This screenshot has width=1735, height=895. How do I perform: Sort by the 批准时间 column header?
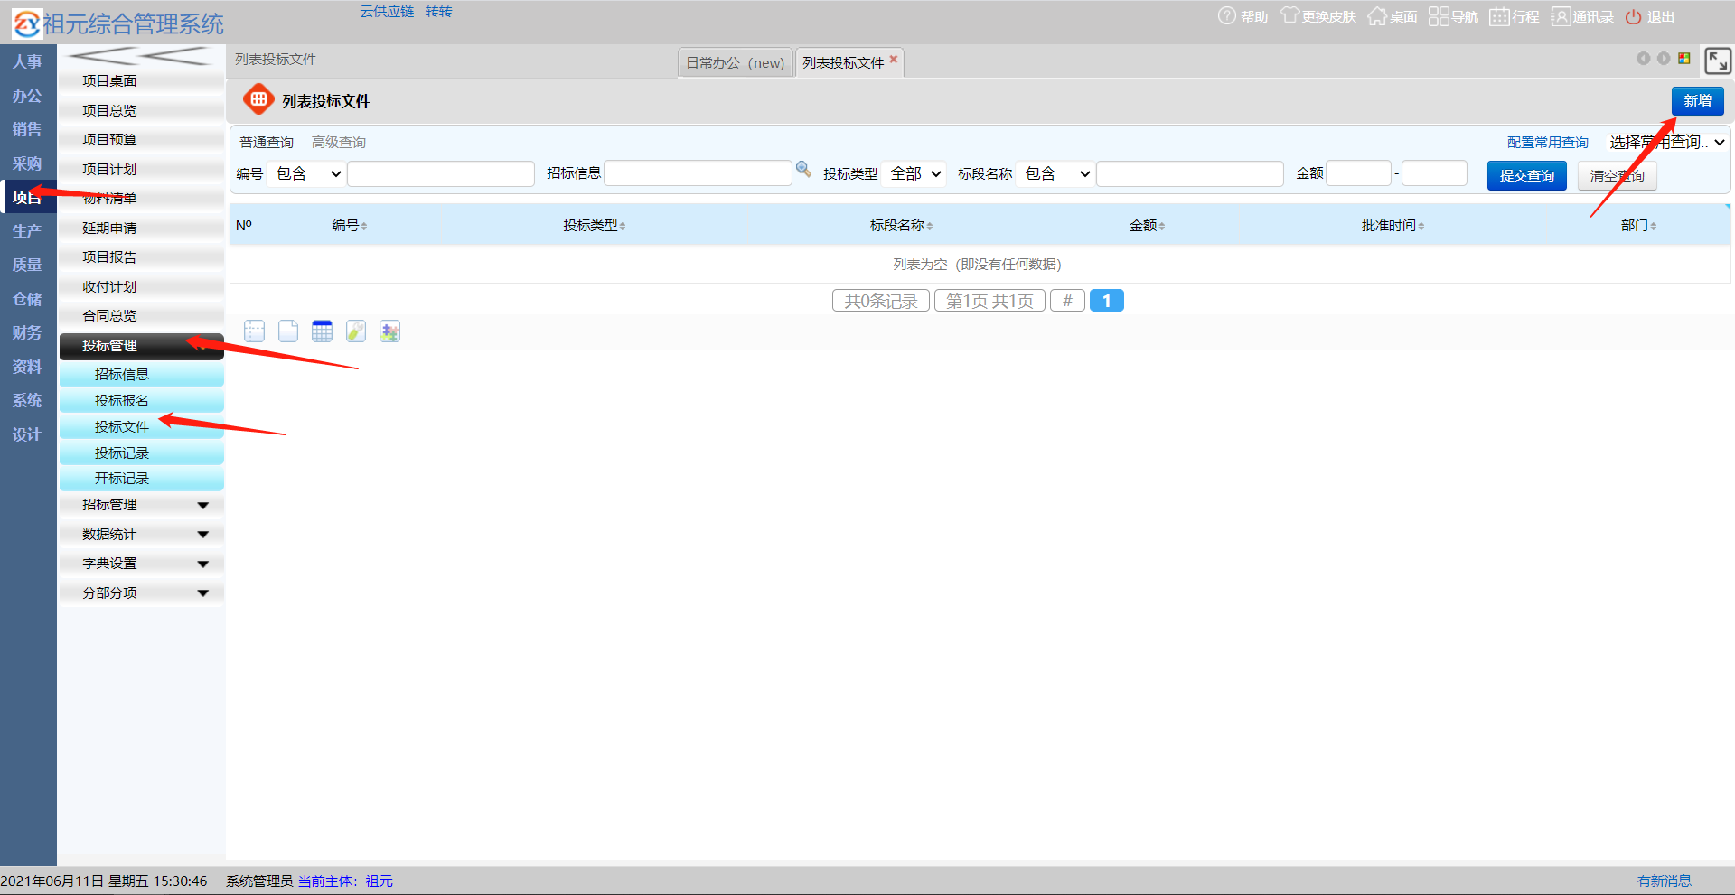tap(1393, 225)
